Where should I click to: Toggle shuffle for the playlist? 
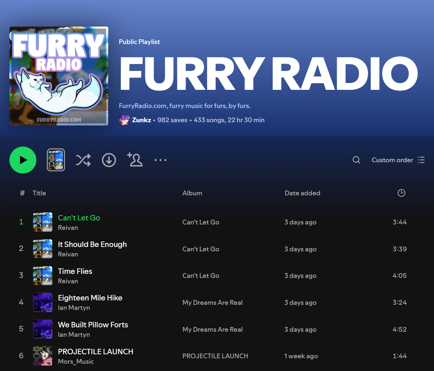click(83, 160)
